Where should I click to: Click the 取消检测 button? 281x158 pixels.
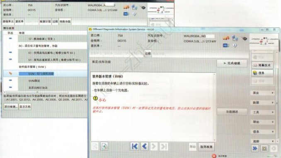point(206,147)
